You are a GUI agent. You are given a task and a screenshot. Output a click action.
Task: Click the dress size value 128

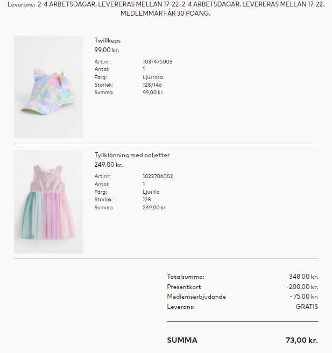point(147,200)
